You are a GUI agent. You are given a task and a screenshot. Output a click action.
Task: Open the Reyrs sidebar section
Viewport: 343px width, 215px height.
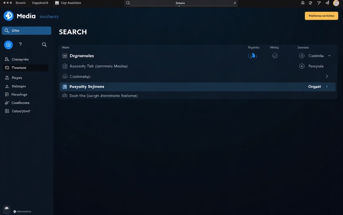(17, 78)
